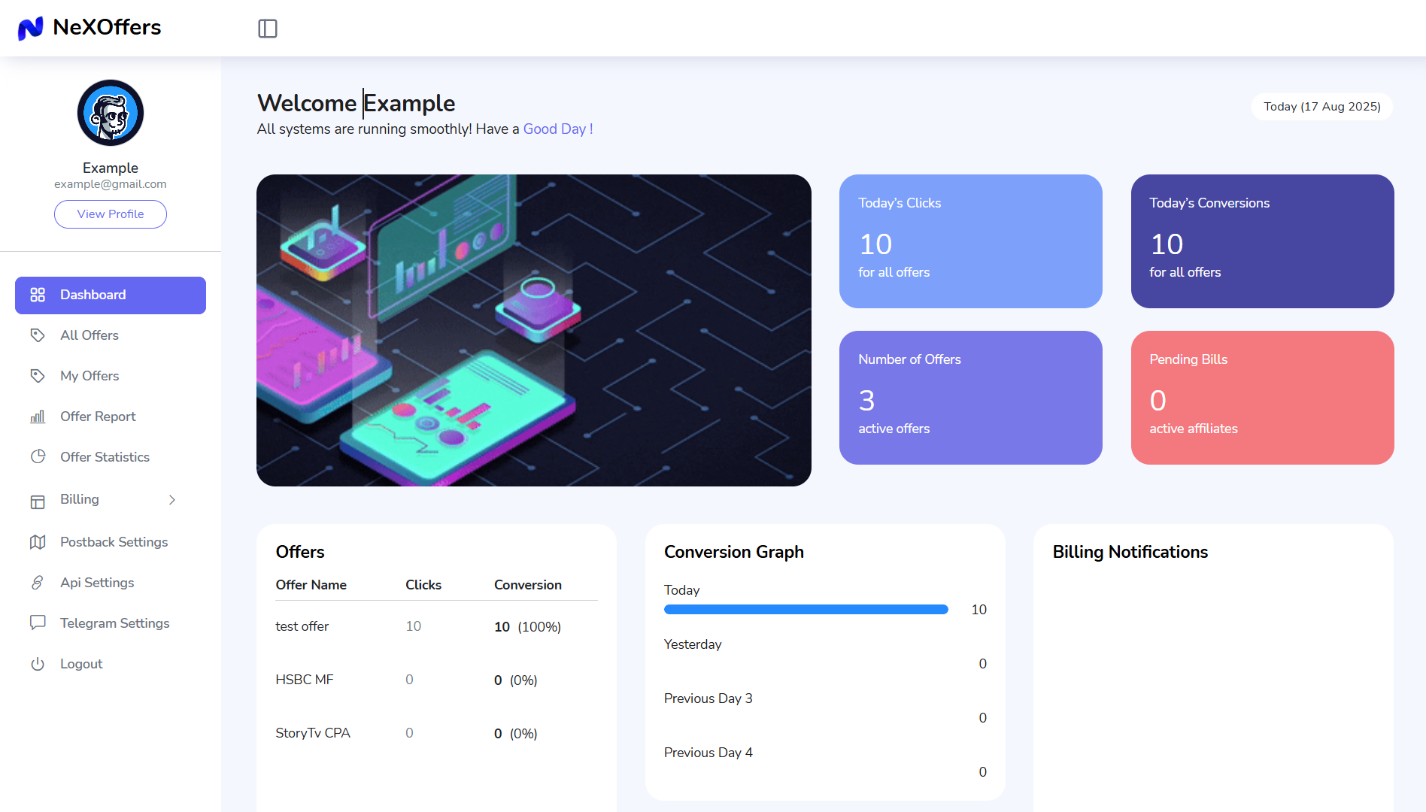
Task: Select the Pending Bills card
Action: 1262,397
